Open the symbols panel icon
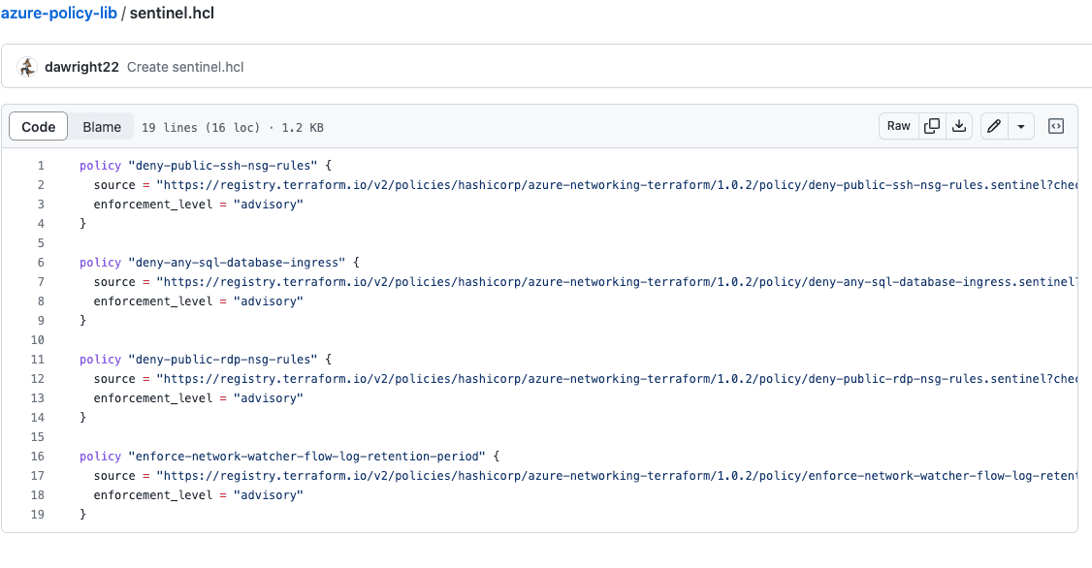Image resolution: width=1092 pixels, height=568 pixels. pyautogui.click(x=1057, y=126)
